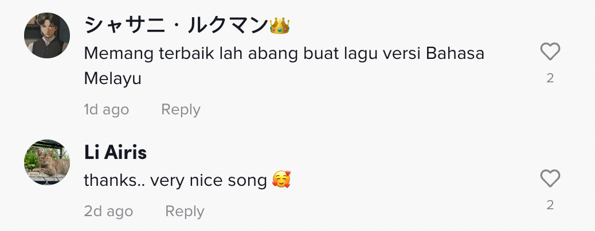Reply to Li Airis's comment
595x231 pixels.
point(185,211)
